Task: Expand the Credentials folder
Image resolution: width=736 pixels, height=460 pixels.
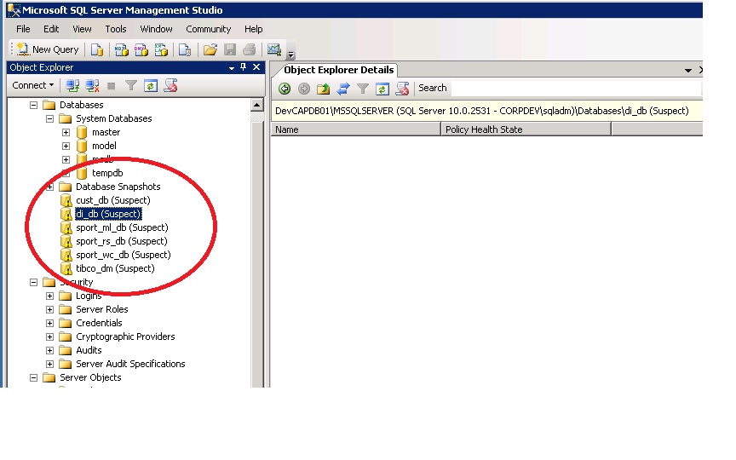Action: coord(49,324)
